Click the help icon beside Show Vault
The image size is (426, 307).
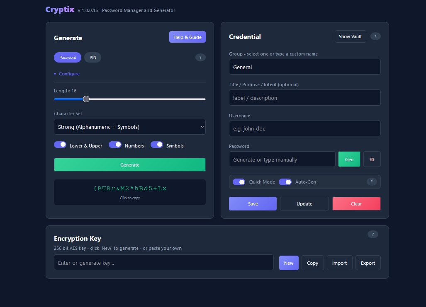pos(375,36)
